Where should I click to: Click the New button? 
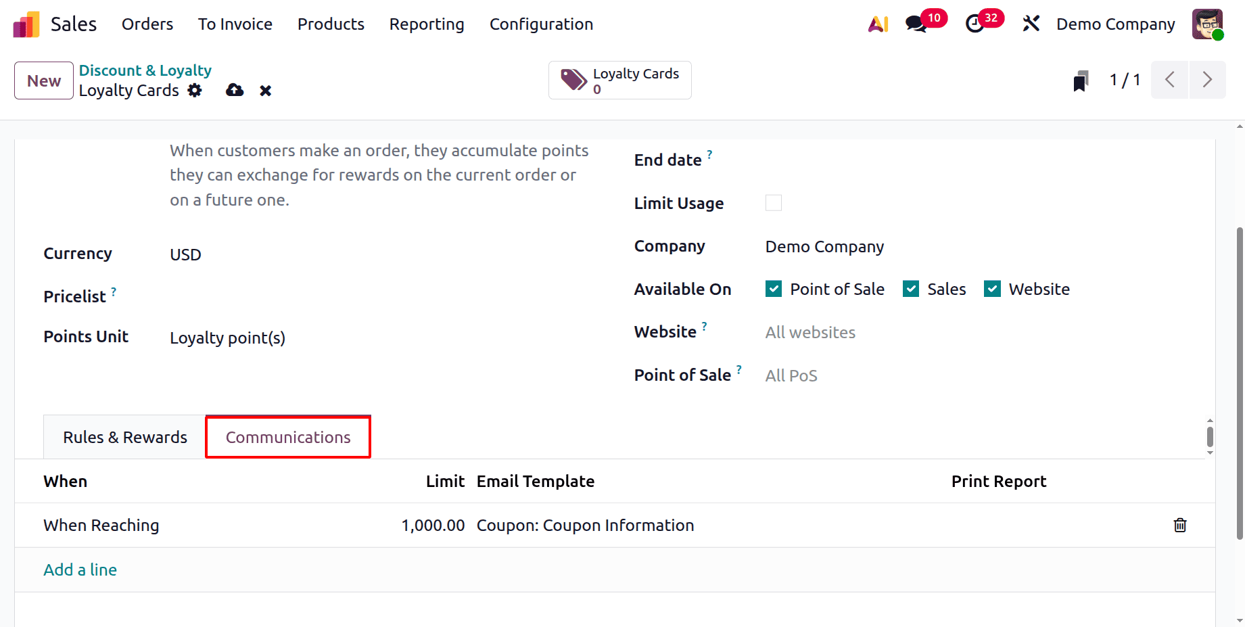[43, 80]
